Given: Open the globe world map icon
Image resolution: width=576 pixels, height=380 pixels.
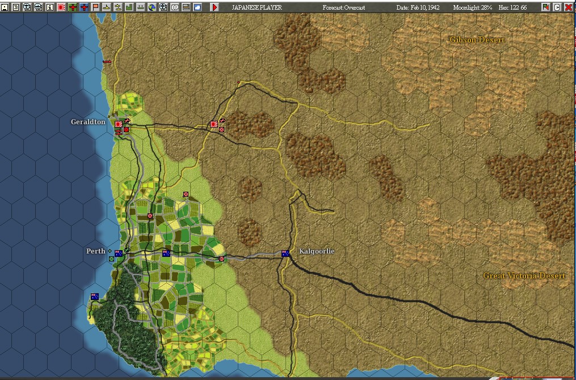Looking at the screenshot, I should (152, 7).
